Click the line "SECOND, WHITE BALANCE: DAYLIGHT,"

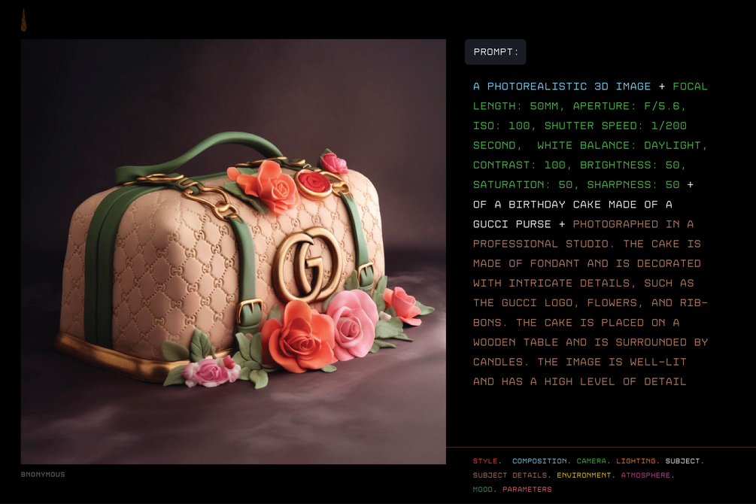click(590, 146)
